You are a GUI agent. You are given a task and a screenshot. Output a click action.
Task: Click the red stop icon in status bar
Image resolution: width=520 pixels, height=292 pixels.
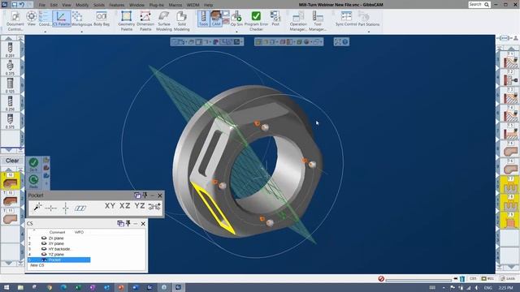(x=381, y=279)
